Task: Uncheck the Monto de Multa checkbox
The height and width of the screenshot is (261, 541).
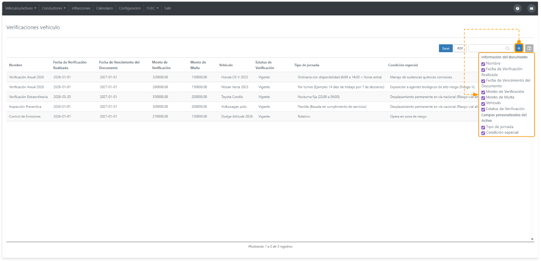Action: click(483, 98)
